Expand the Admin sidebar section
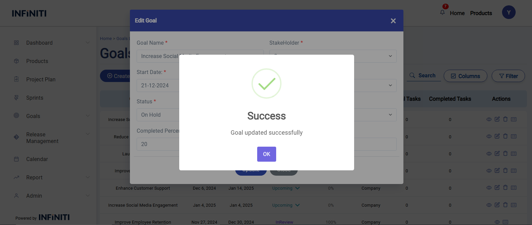 tap(88, 196)
